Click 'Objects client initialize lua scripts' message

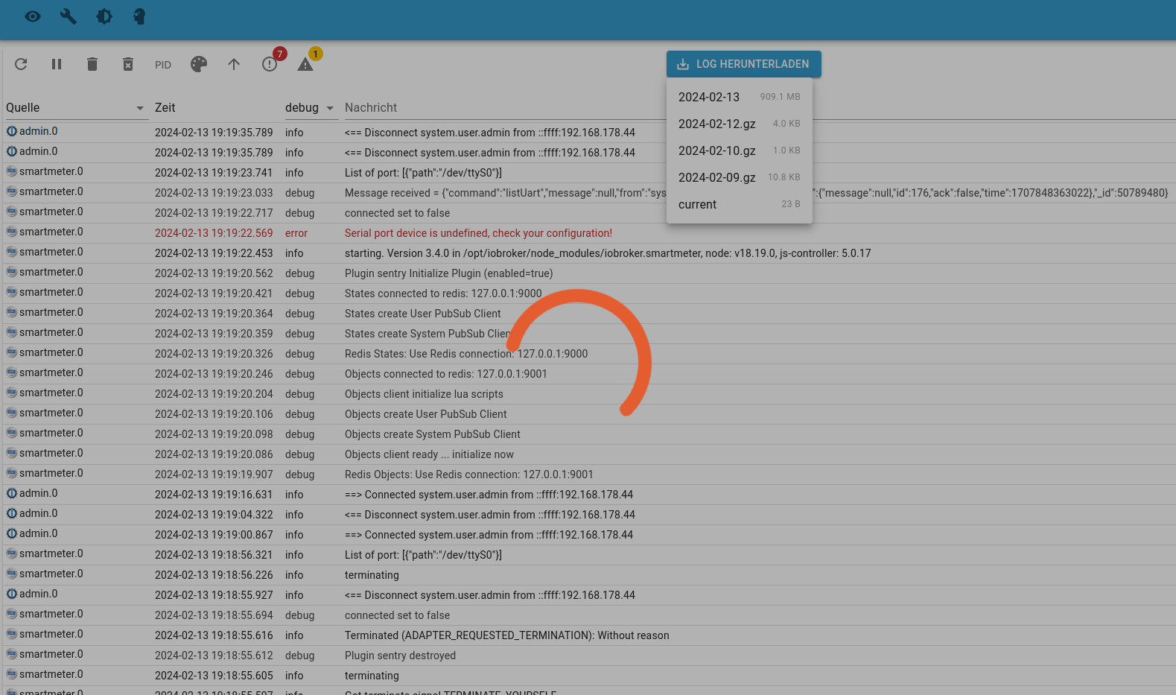pos(424,394)
